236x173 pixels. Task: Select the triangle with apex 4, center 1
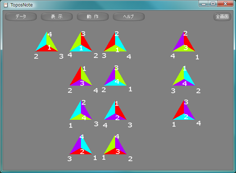(x=47, y=42)
